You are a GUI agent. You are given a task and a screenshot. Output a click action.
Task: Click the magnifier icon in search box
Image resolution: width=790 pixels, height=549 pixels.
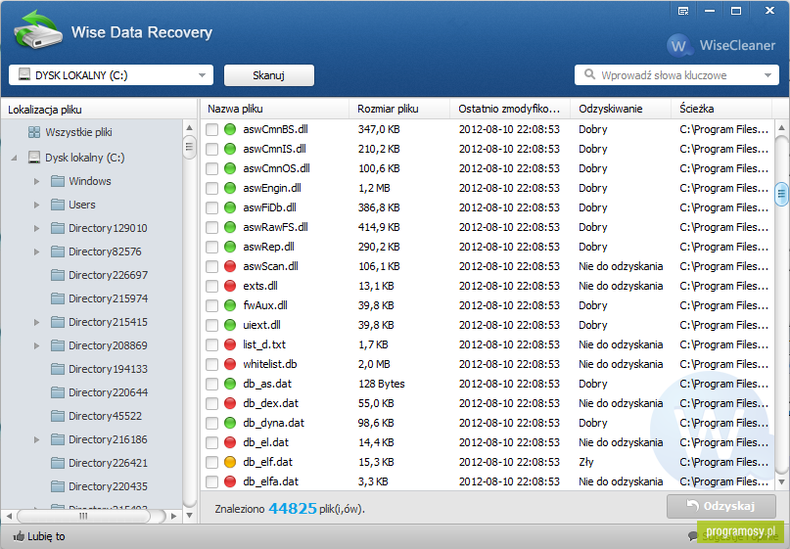(589, 74)
